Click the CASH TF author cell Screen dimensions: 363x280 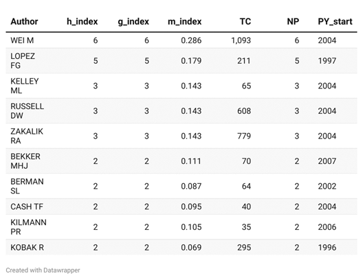tap(27, 207)
